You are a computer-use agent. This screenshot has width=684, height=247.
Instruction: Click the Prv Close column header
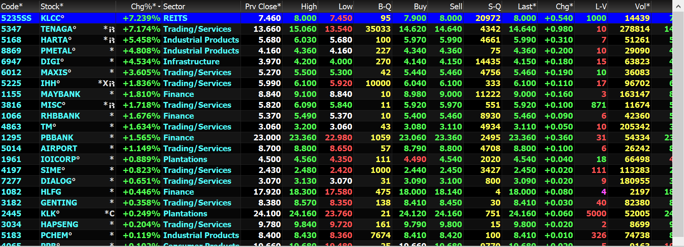click(x=263, y=7)
